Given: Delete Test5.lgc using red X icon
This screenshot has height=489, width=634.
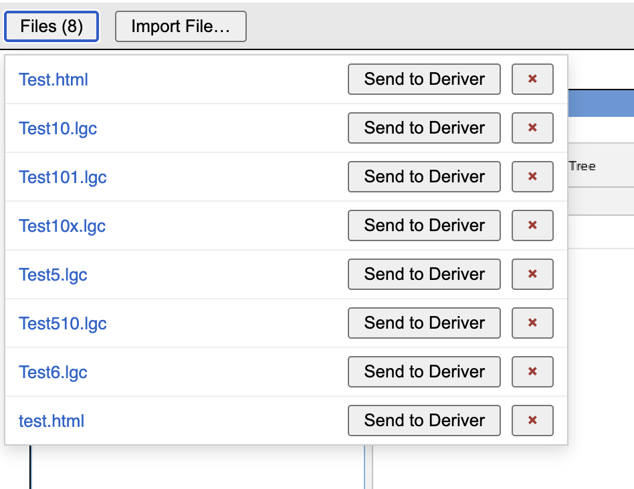Looking at the screenshot, I should [x=532, y=274].
